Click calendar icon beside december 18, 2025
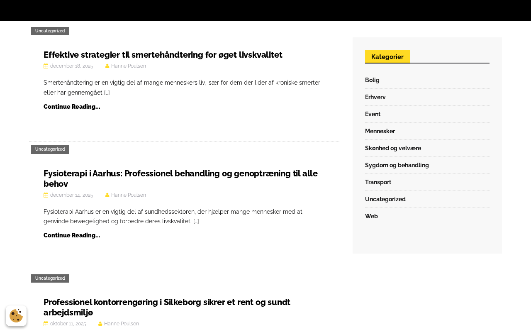 click(x=46, y=66)
